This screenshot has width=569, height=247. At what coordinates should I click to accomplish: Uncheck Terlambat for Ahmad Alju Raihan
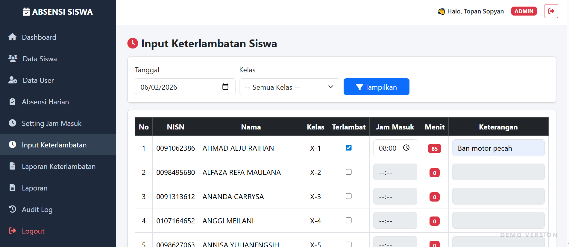pyautogui.click(x=348, y=148)
